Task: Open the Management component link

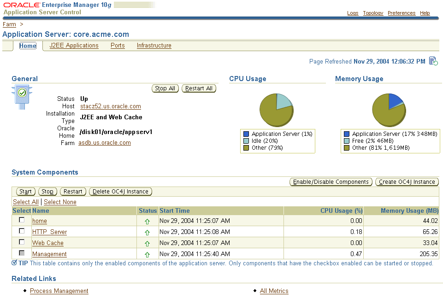Action: pyautogui.click(x=49, y=254)
